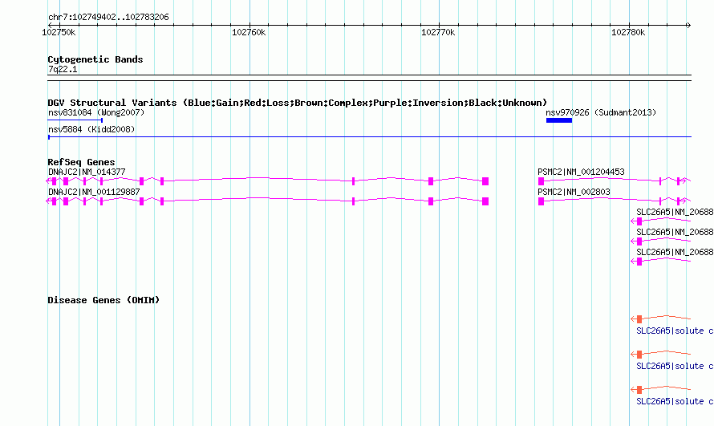Select the Cytogenetic Bands track title
Viewport: 714px width, 426px height.
(95, 59)
